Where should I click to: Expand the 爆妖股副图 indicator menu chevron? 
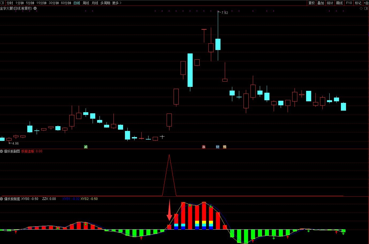(2, 151)
